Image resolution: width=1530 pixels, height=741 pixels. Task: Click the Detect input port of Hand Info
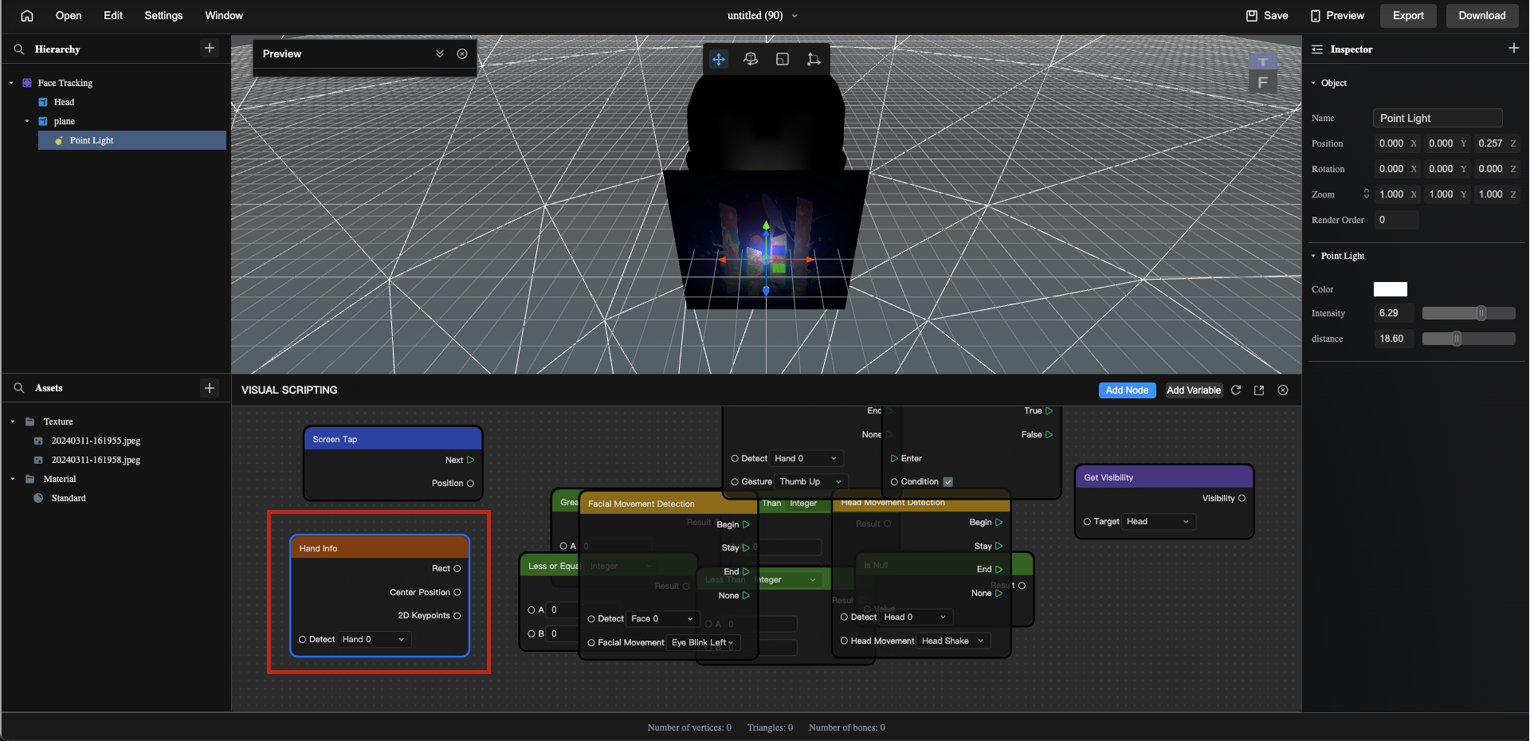tap(302, 639)
